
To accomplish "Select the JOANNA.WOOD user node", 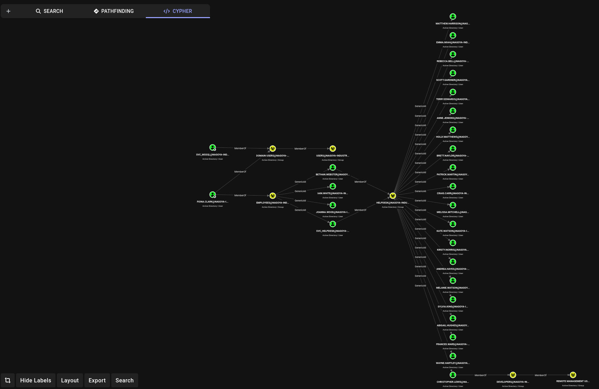I will click(x=333, y=205).
